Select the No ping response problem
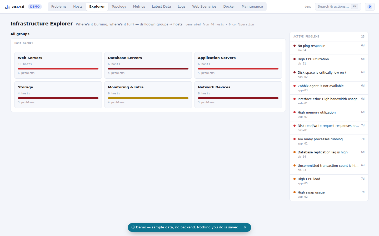379x236 pixels. click(x=329, y=48)
